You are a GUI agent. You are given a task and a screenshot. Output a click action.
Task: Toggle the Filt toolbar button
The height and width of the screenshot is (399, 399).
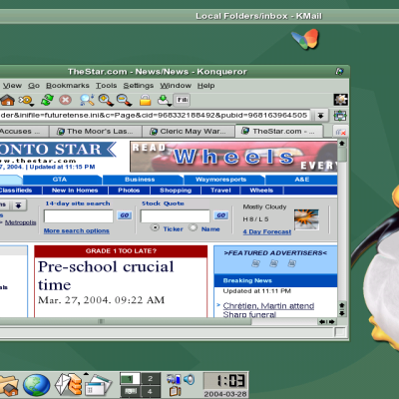(183, 100)
